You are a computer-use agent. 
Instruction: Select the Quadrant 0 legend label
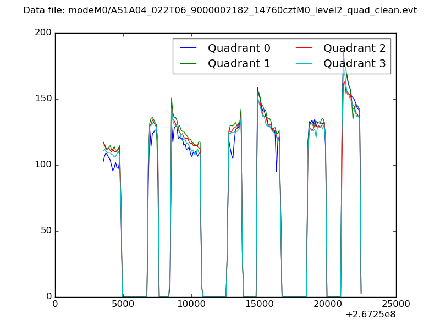click(x=239, y=48)
